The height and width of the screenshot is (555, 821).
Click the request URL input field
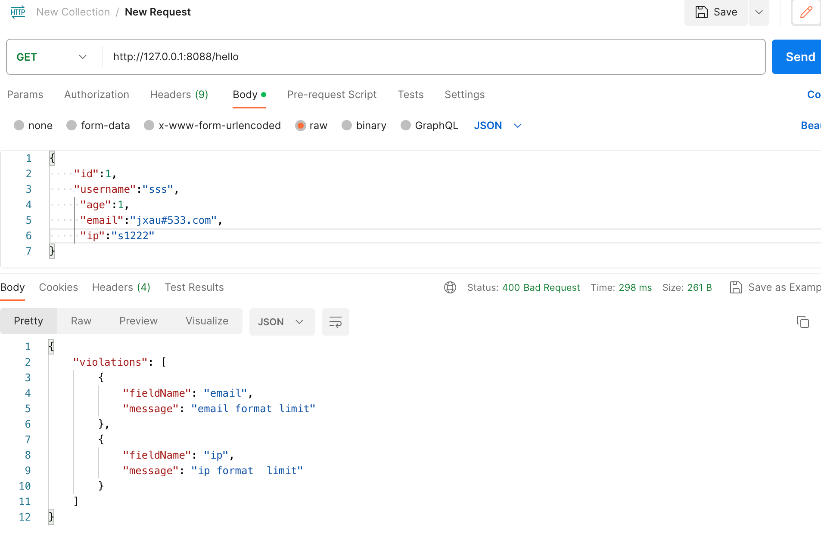click(x=433, y=57)
